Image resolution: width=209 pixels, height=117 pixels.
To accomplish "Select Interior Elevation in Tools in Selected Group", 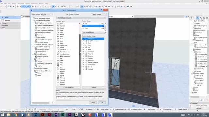I will click(x=93, y=62).
